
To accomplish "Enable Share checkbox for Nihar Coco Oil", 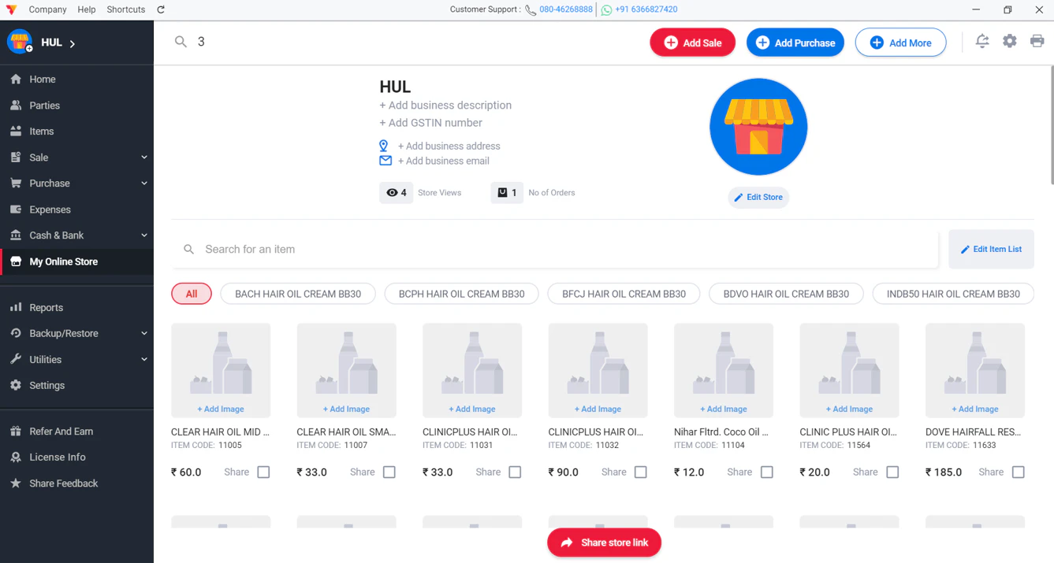I will point(766,472).
